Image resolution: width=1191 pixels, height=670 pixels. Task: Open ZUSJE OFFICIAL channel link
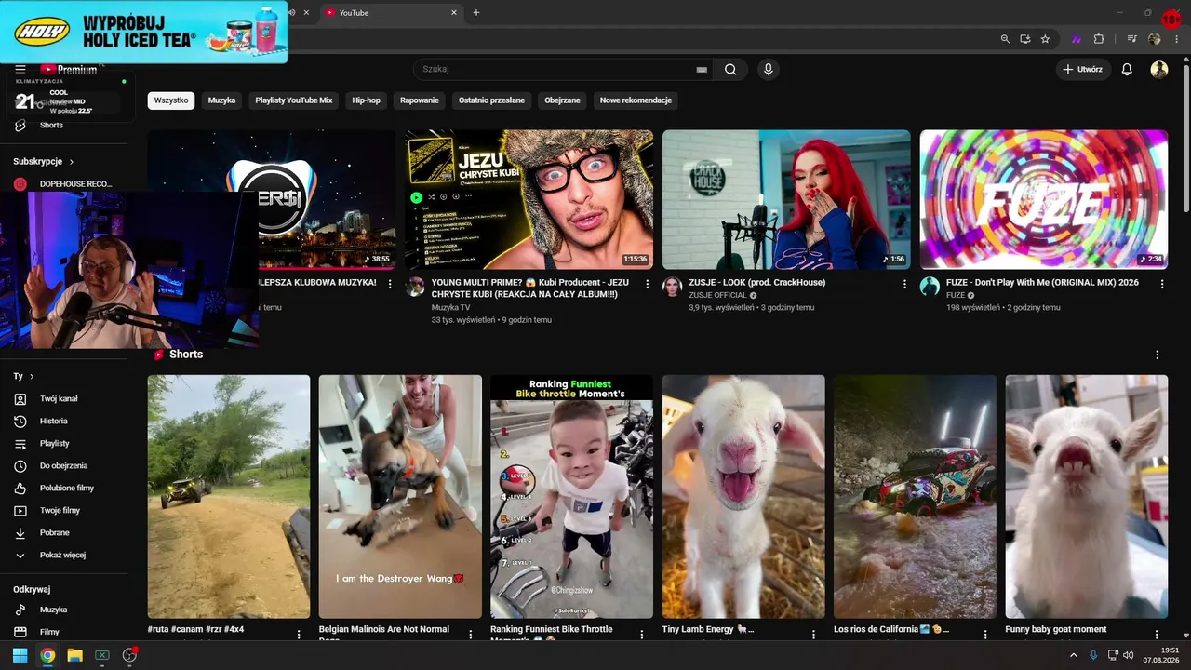click(x=718, y=295)
